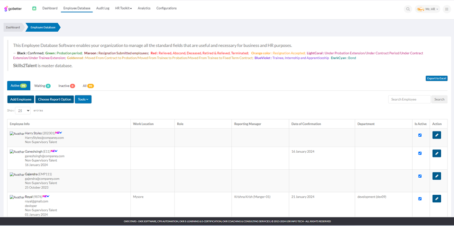Image resolution: width=454 pixels, height=226 pixels.
Task: Click the Add Employee button
Action: [x=20, y=99]
